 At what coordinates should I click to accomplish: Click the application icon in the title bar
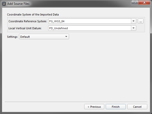click(x=4, y=4)
